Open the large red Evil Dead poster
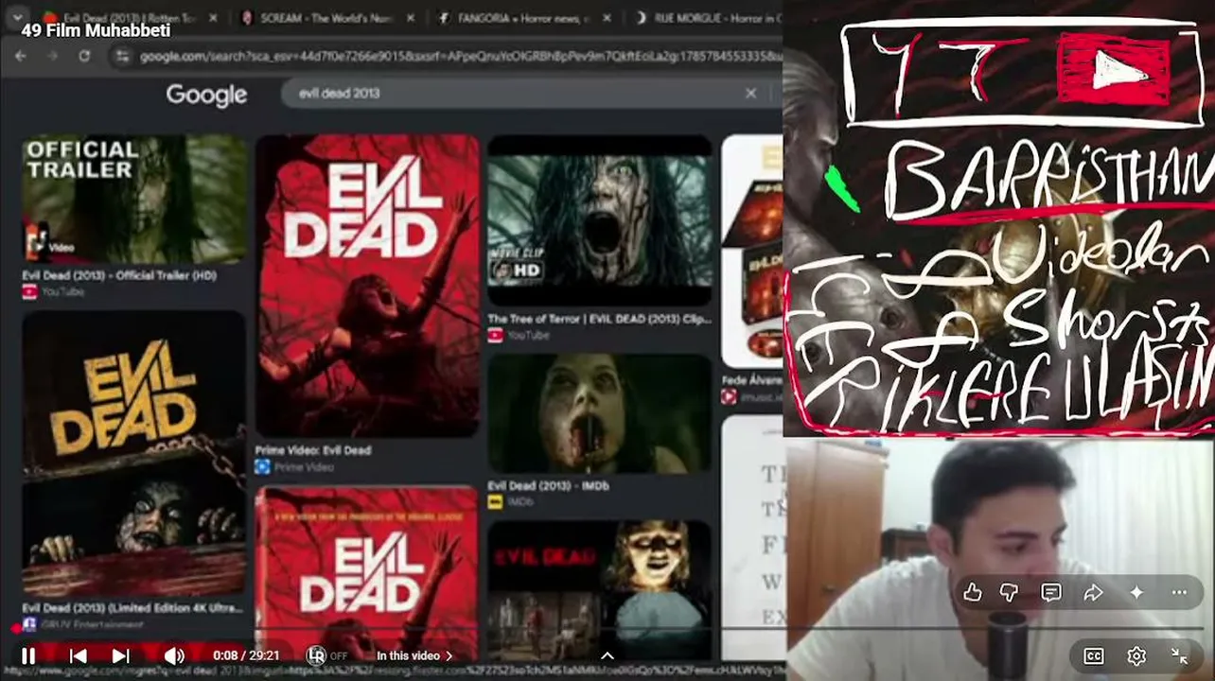This screenshot has width=1215, height=681. click(x=367, y=286)
